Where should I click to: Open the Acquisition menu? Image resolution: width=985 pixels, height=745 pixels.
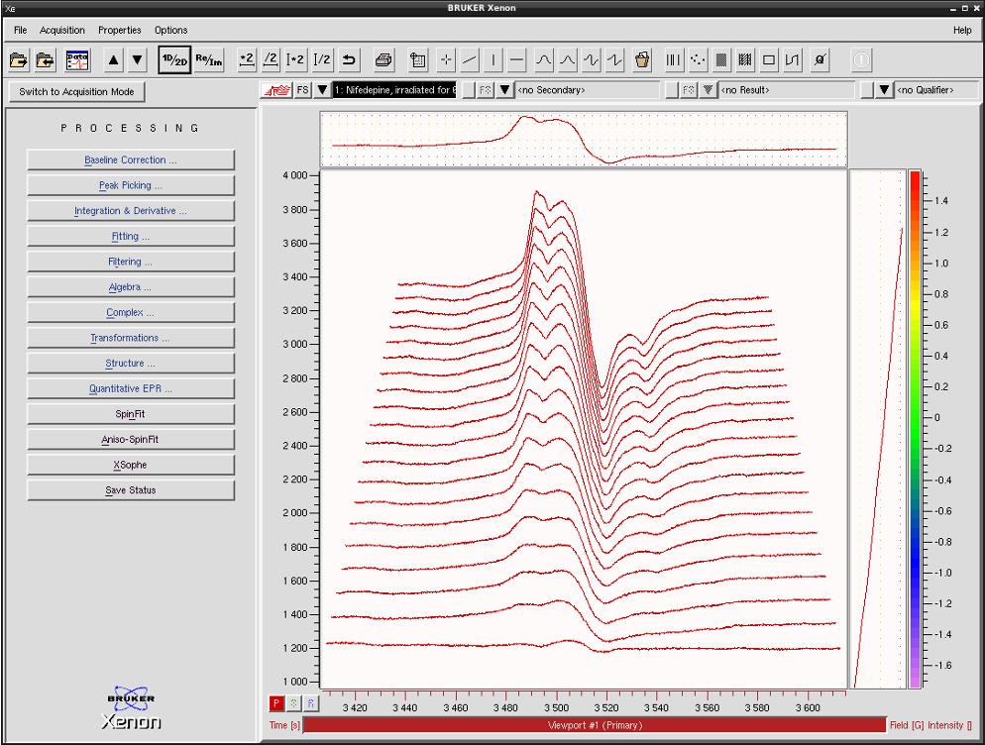(61, 30)
